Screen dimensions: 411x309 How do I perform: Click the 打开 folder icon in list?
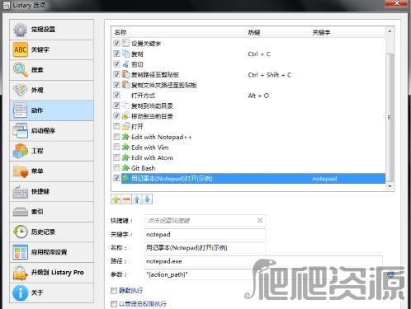click(x=125, y=126)
